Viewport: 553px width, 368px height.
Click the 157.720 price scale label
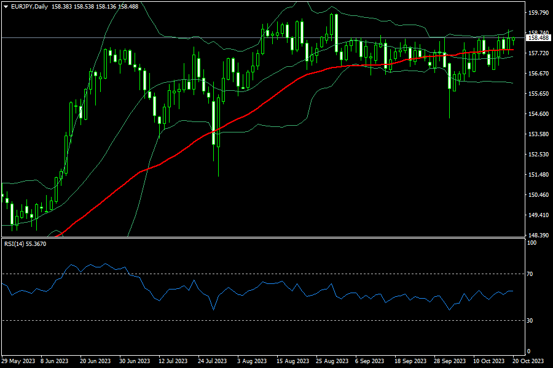(x=538, y=53)
